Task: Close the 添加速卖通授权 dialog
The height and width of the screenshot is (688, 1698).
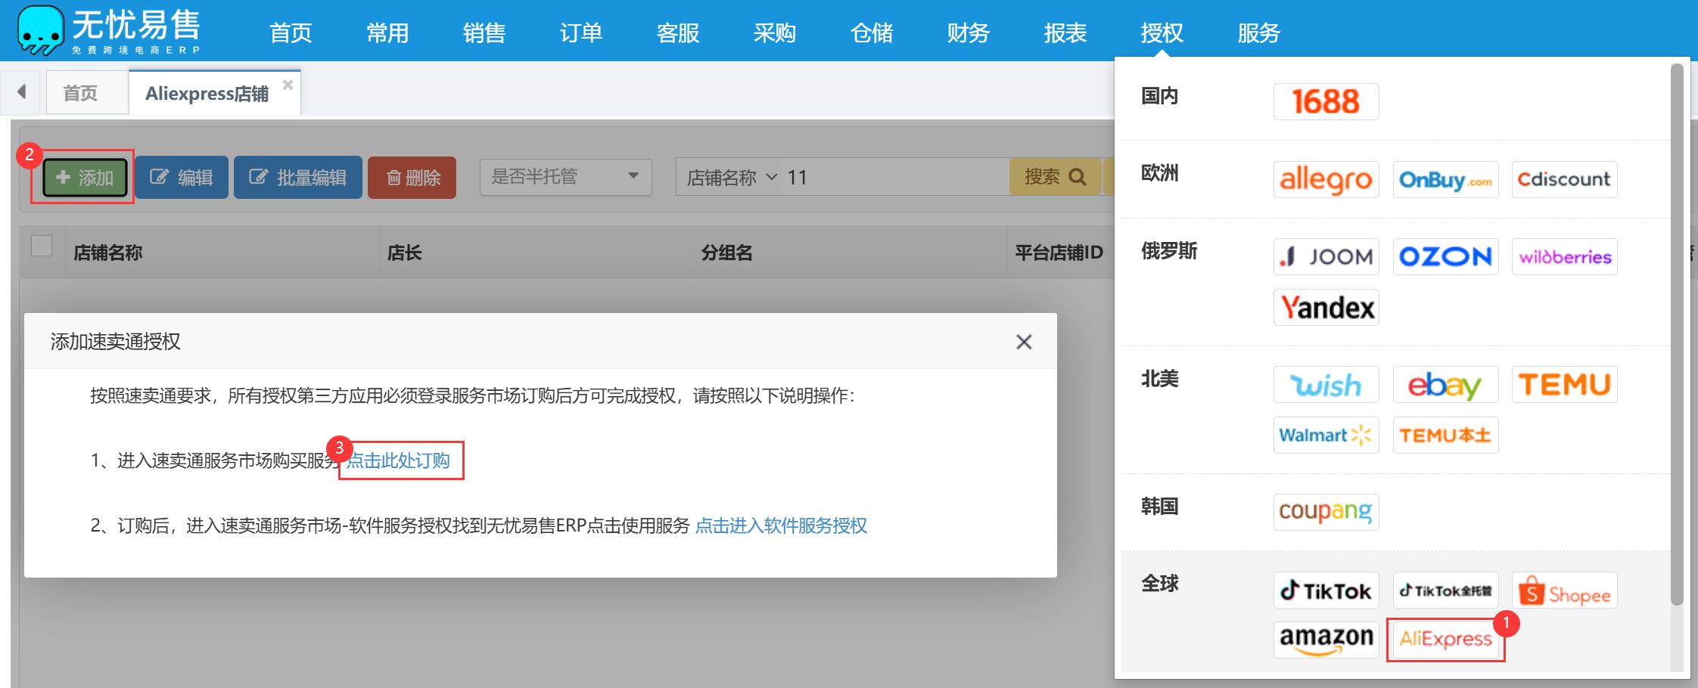Action: click(x=1024, y=342)
